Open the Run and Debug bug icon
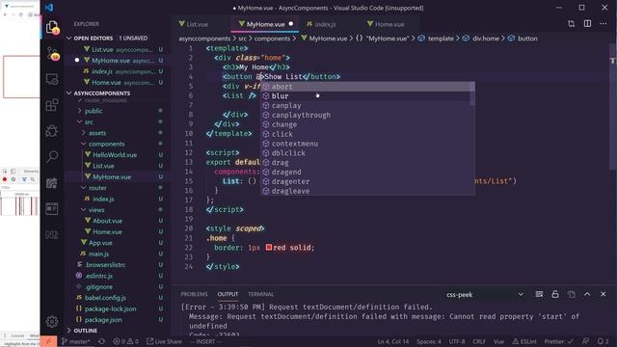Viewport: 617px width, 347px height. pyautogui.click(x=52, y=131)
